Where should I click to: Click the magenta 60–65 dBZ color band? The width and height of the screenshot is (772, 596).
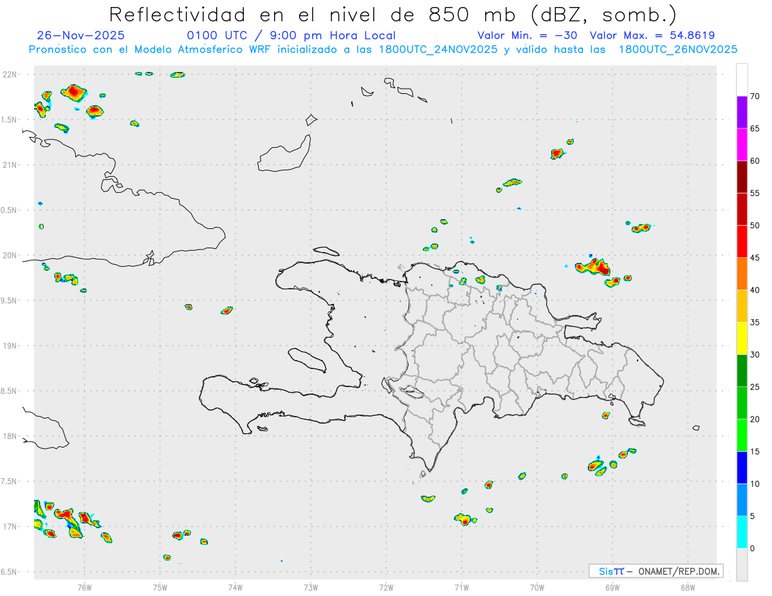[x=742, y=145]
